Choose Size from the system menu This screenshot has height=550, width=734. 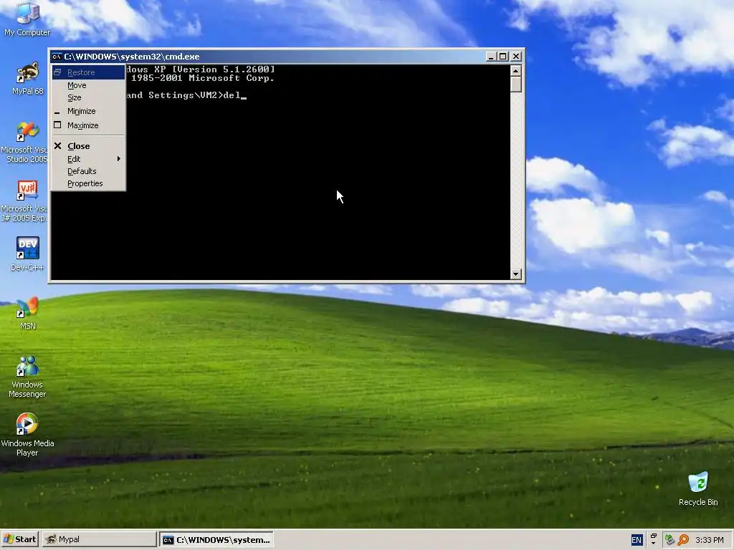coord(88,97)
